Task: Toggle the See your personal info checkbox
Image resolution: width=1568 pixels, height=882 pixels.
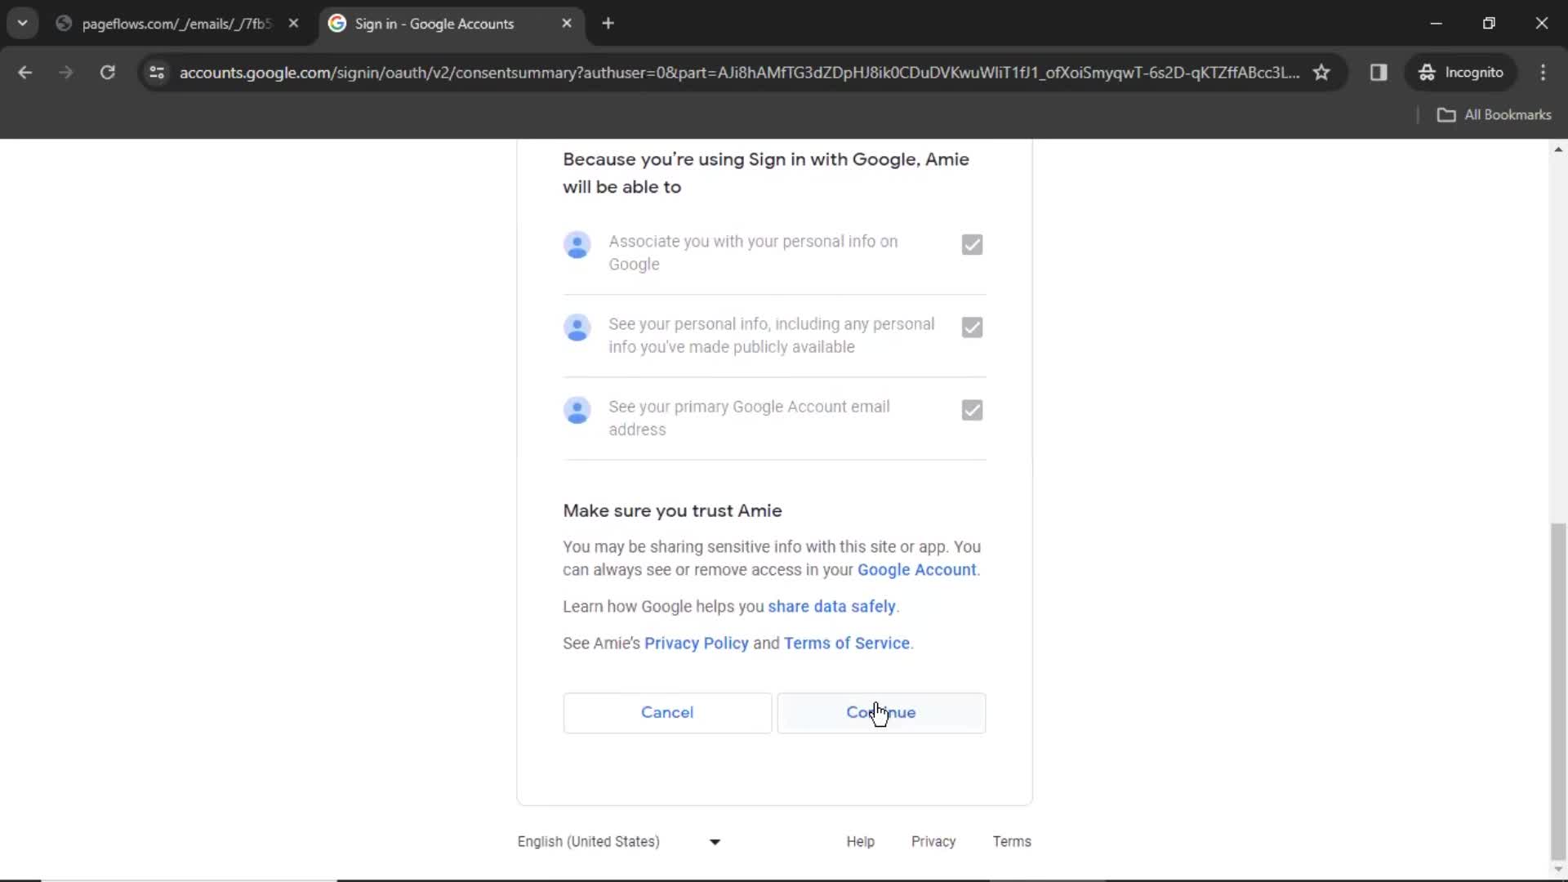Action: tap(972, 327)
